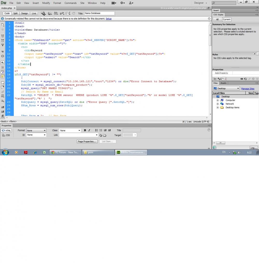Click the text outdent icon

(x=105, y=130)
